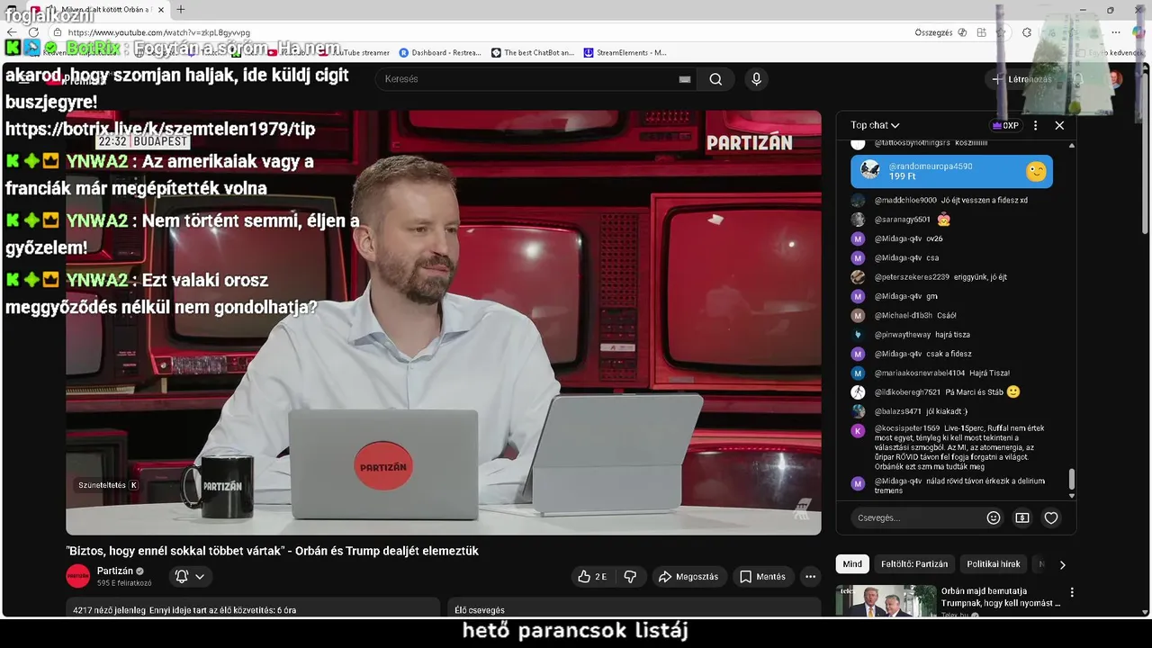The height and width of the screenshot is (648, 1152).
Task: Click chat username @balazs8471
Action: [898, 411]
